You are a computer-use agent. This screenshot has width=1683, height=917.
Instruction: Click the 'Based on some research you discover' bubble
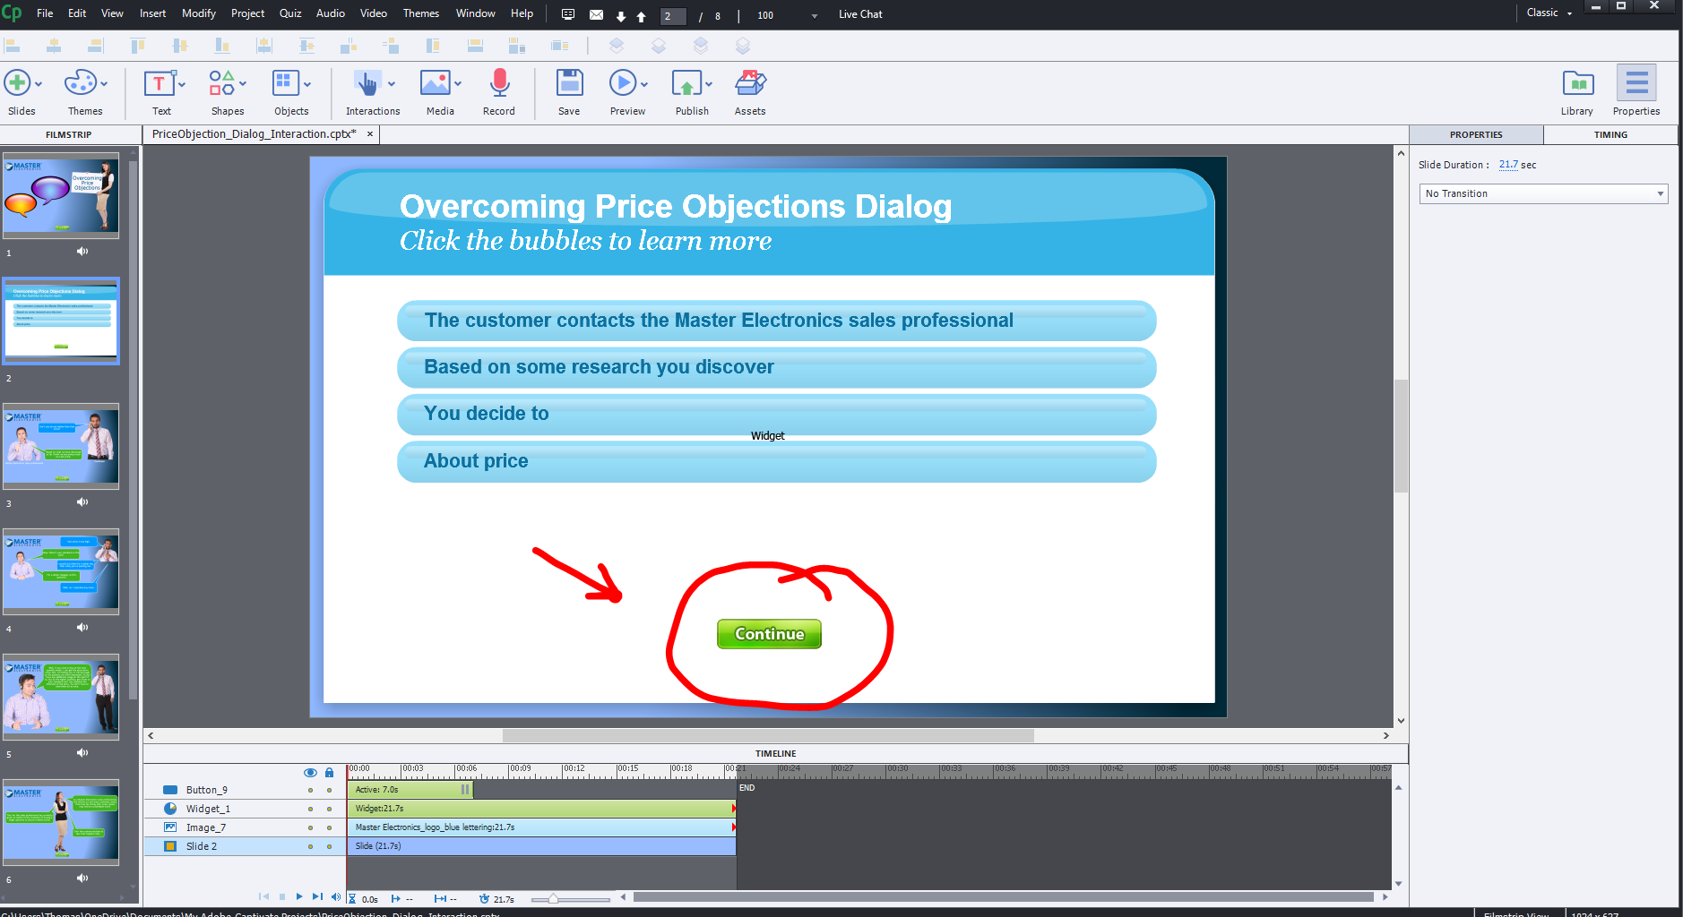pos(777,368)
